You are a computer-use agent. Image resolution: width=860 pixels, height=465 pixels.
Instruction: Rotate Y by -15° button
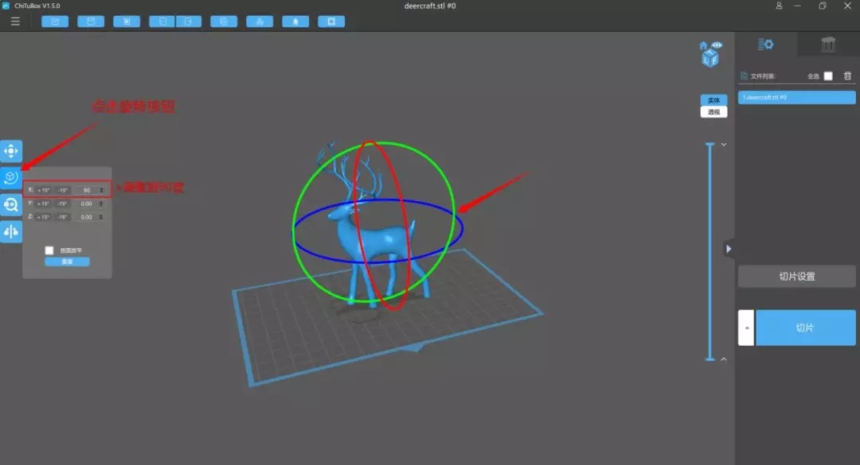point(63,203)
